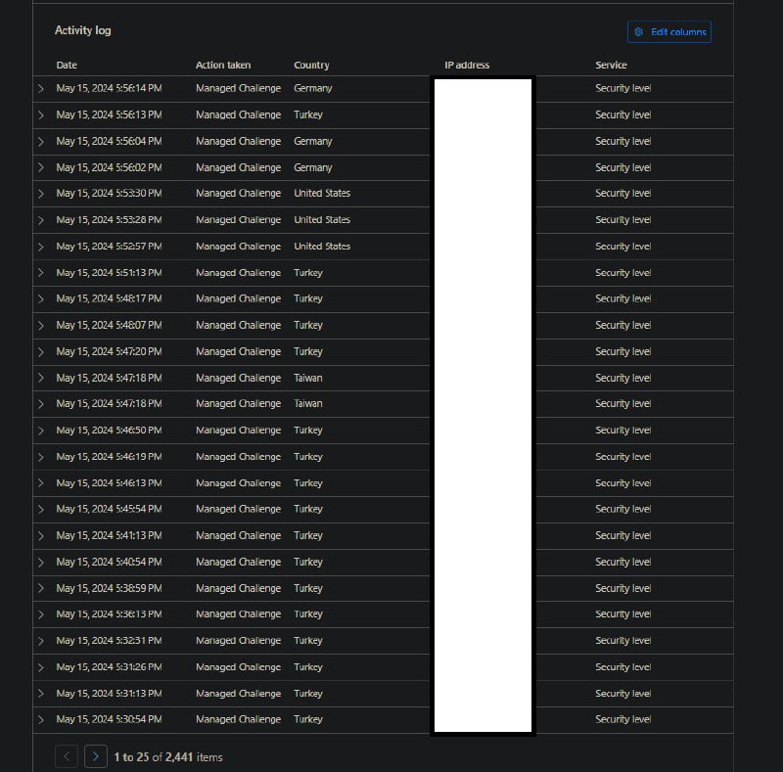The width and height of the screenshot is (783, 772).
Task: Click the Date column header
Action: [67, 65]
